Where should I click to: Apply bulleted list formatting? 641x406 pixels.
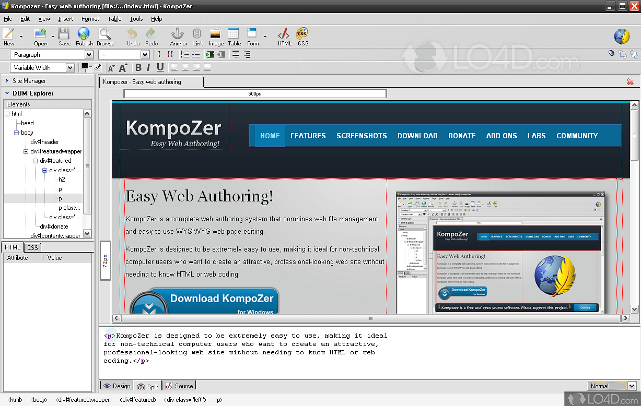[x=196, y=54]
